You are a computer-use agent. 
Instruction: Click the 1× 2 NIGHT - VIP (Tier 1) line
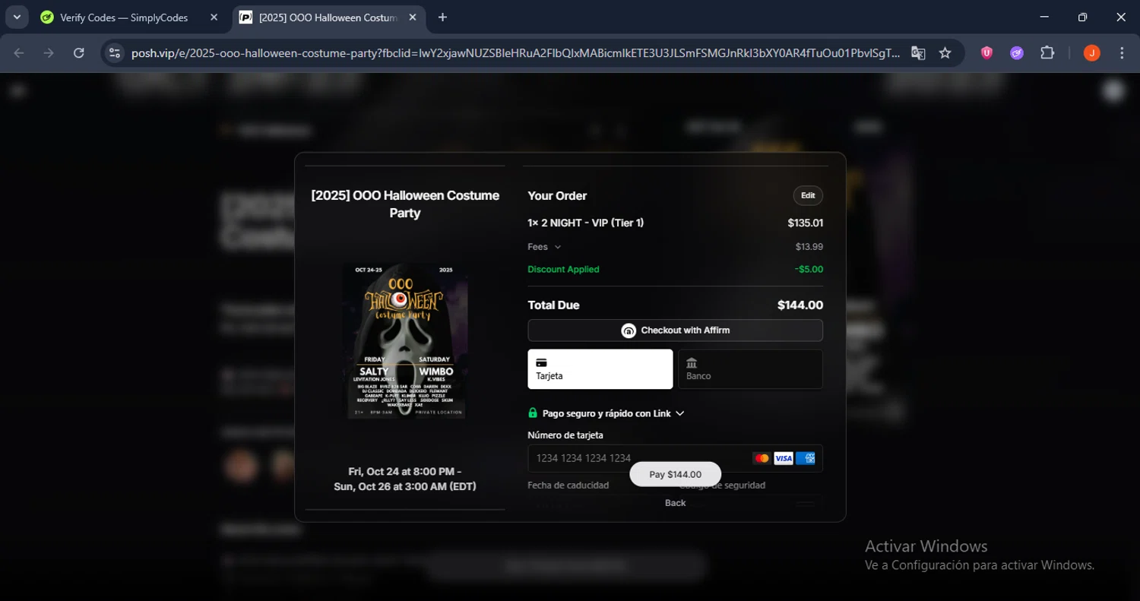tap(586, 223)
